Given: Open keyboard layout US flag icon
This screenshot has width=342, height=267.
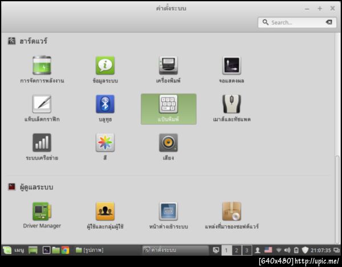Looking at the screenshot, I should tap(268, 250).
